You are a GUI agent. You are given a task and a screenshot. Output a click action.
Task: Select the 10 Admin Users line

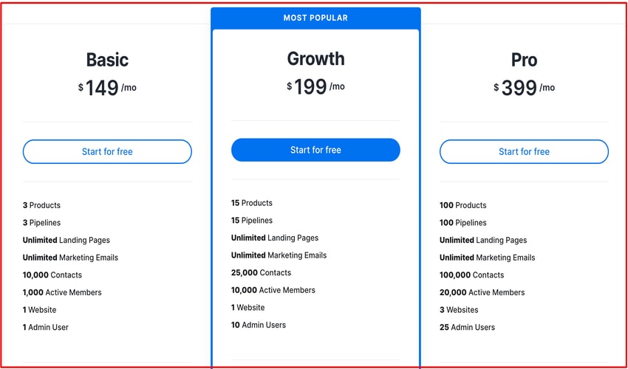(x=259, y=325)
